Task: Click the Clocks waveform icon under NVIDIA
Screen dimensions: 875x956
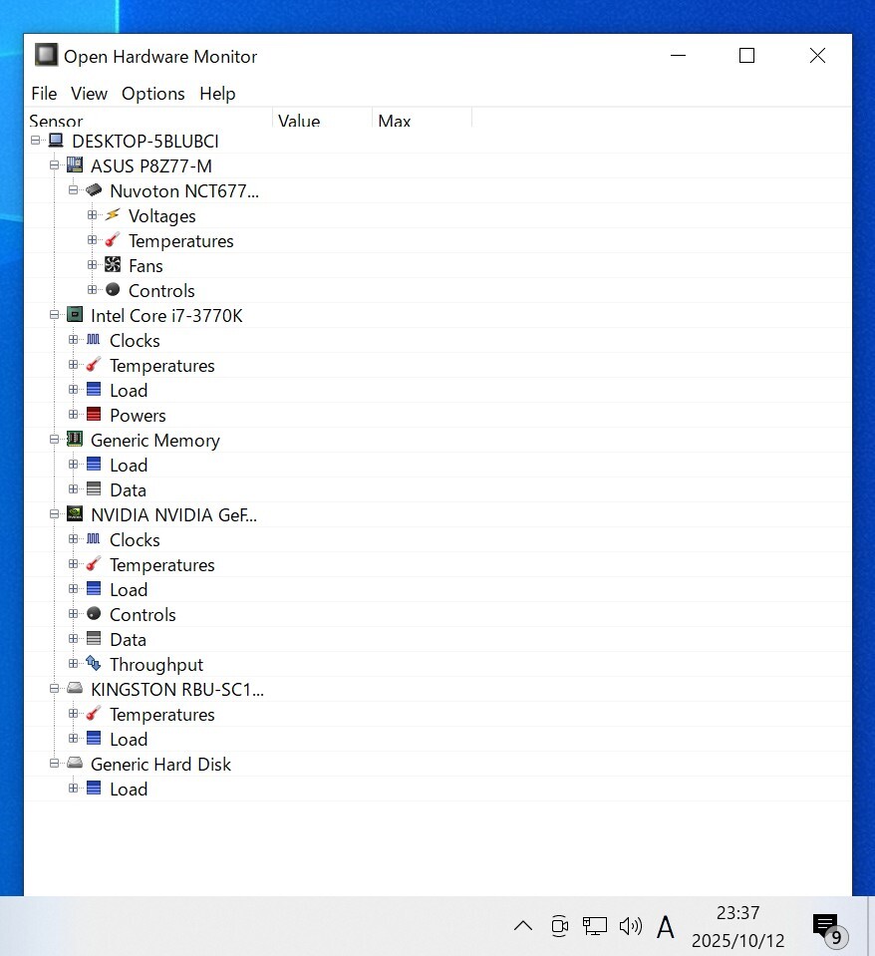Action: 94,539
